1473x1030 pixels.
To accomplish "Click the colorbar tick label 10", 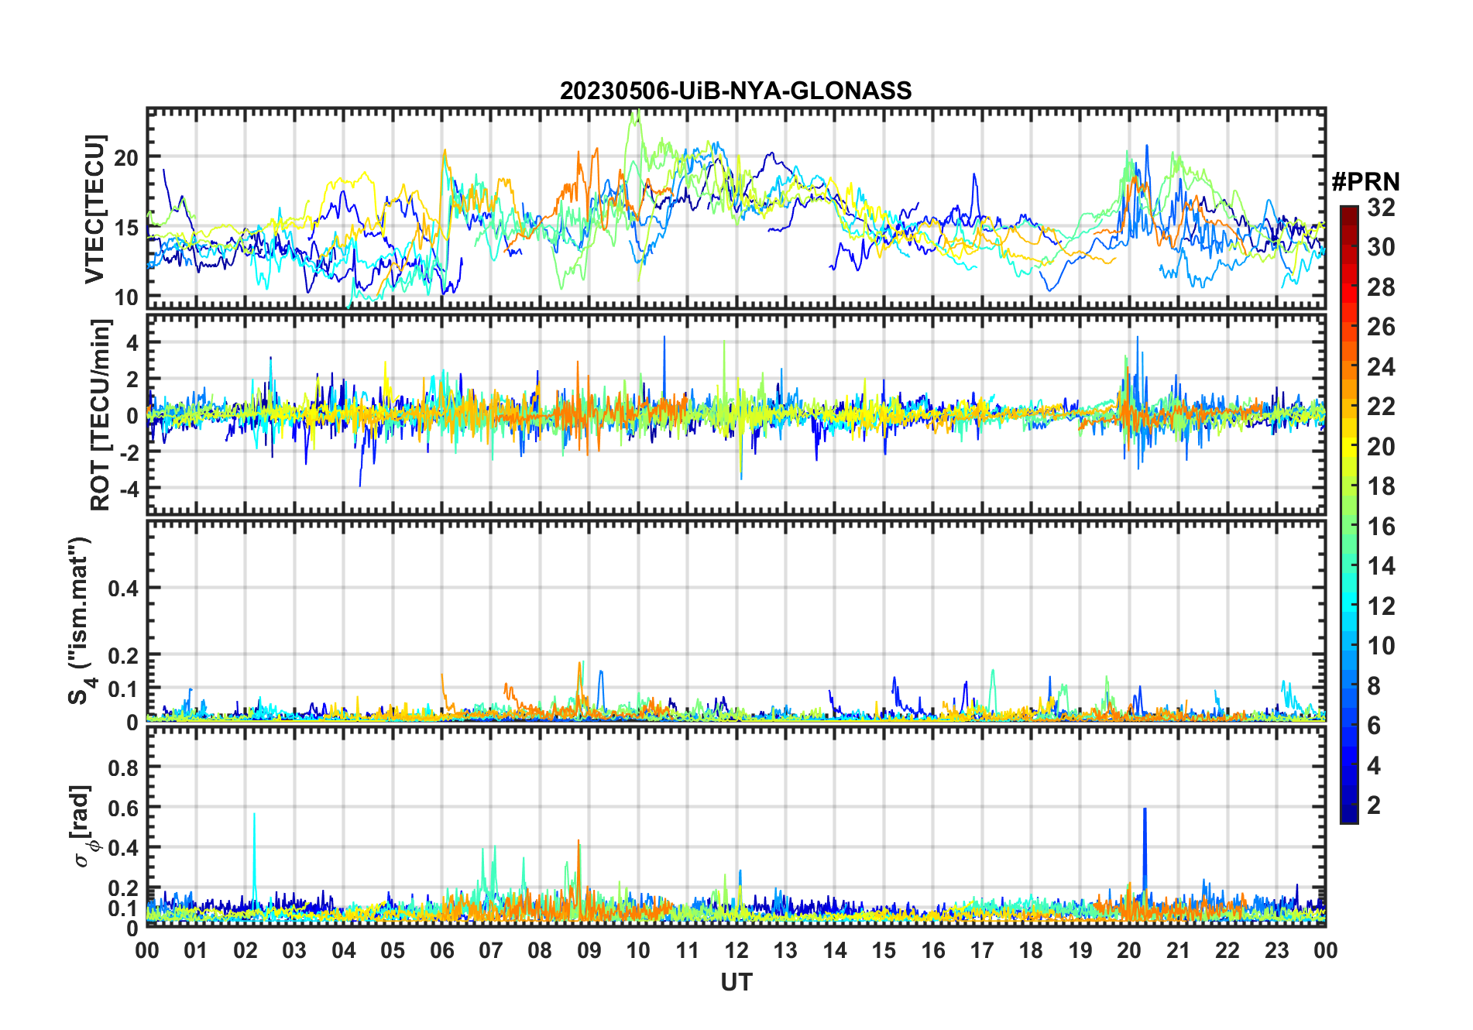I will (x=1381, y=646).
